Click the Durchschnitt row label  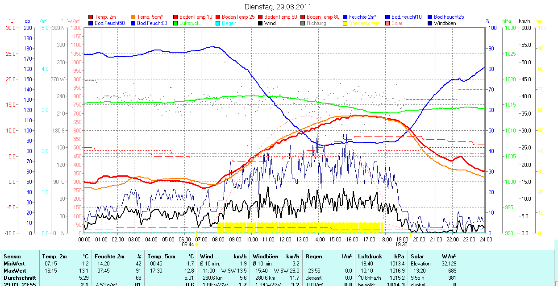tap(19, 278)
